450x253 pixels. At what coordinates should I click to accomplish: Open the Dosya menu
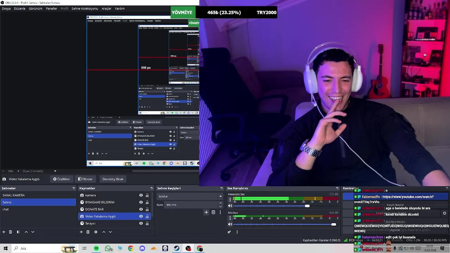6,8
